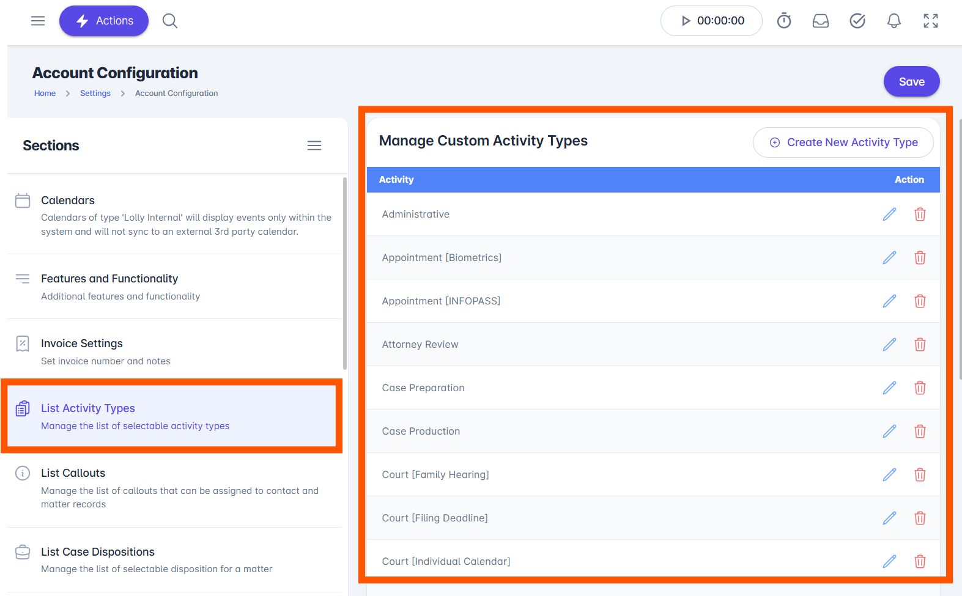
Task: Click Create New Activity Type
Action: coord(843,142)
